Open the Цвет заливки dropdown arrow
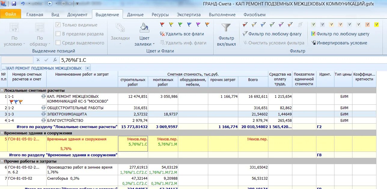Viewport: 387px width, 189px height. pyautogui.click(x=154, y=44)
